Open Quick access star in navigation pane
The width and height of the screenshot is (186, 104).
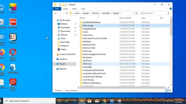pyautogui.click(x=58, y=20)
